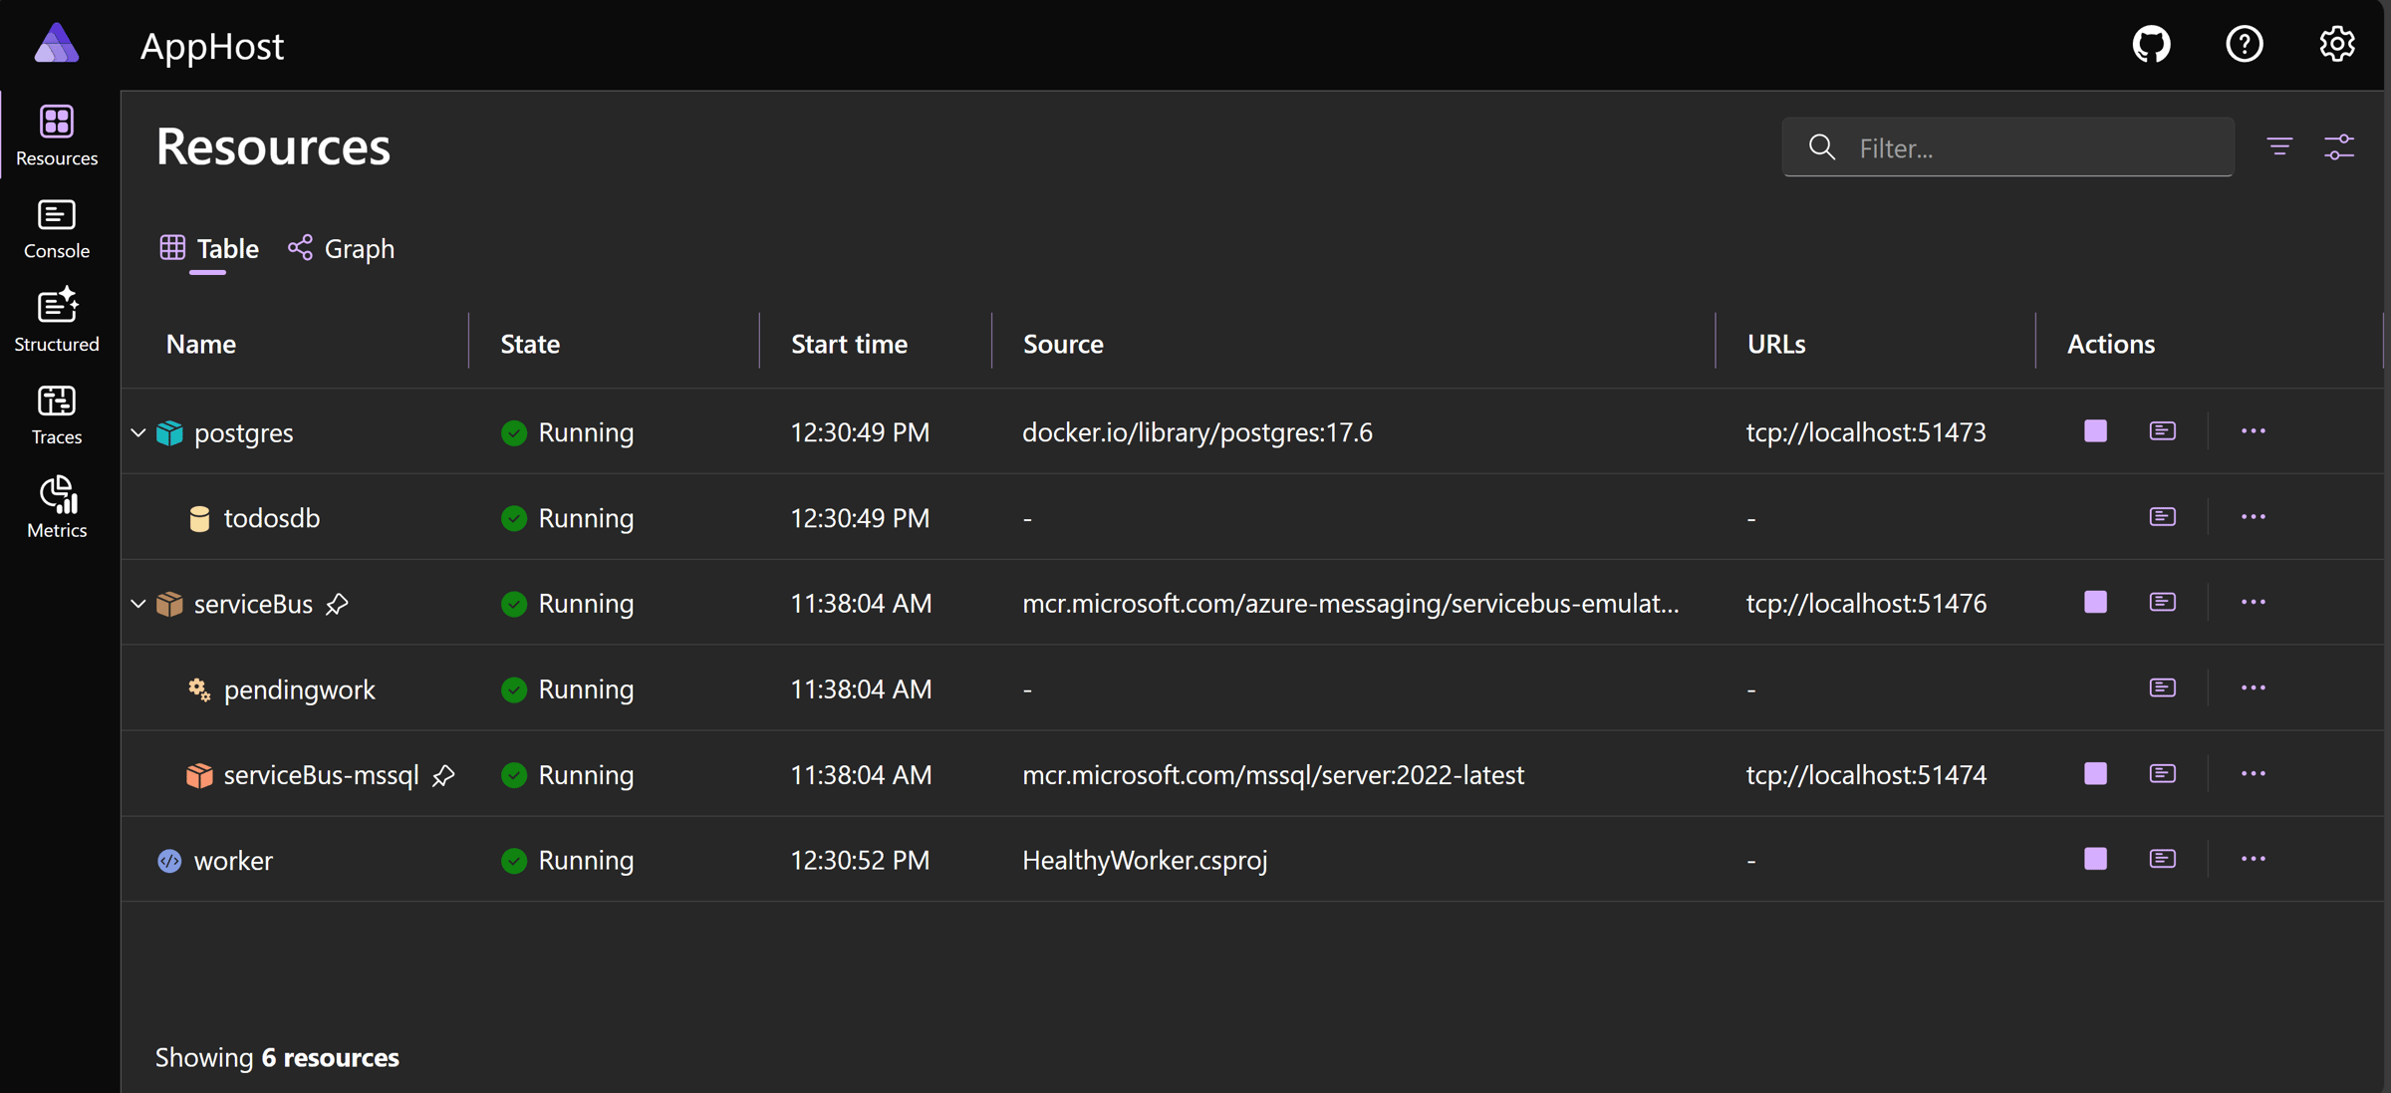Collapse the postgres resource row

tap(138, 432)
